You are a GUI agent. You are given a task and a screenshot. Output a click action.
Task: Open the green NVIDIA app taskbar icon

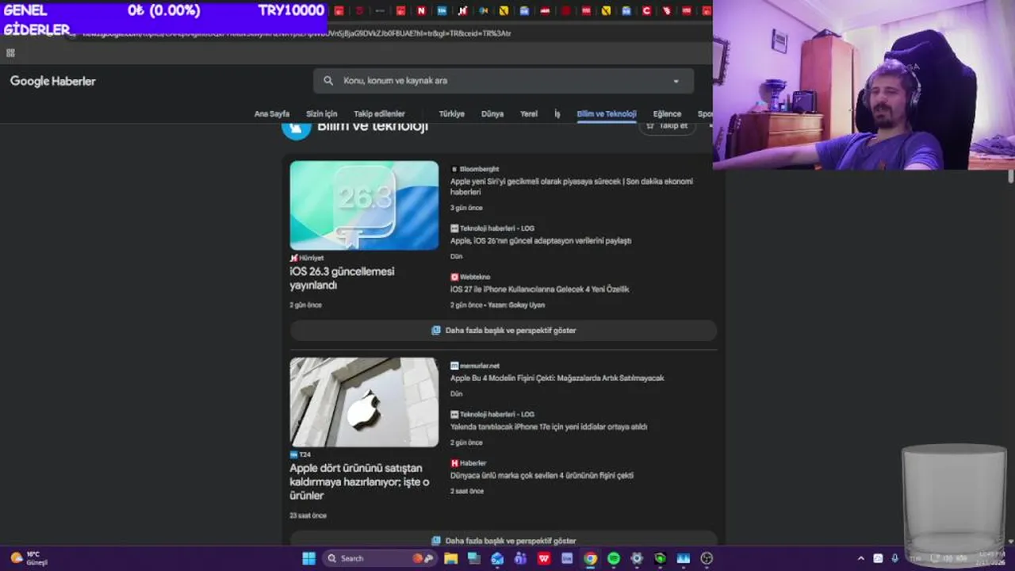pyautogui.click(x=660, y=558)
